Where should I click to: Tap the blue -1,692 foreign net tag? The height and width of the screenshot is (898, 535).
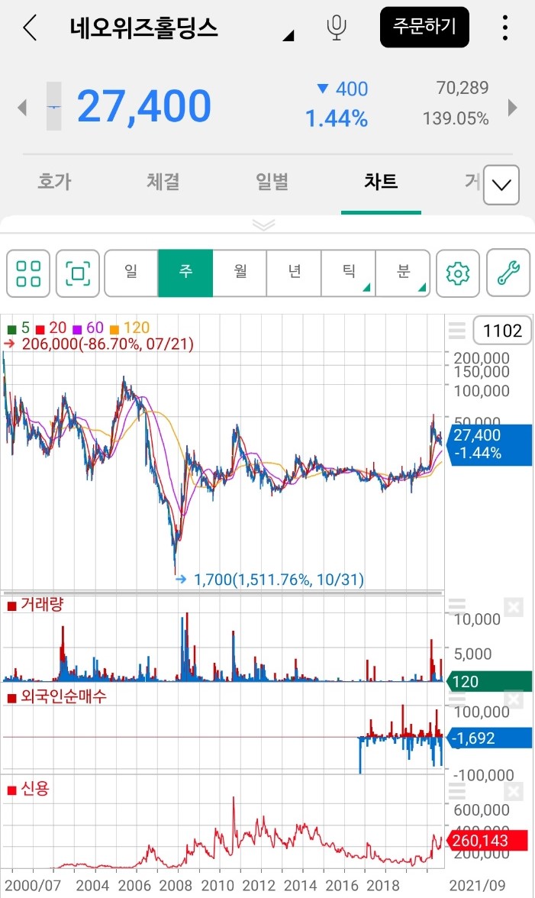[489, 738]
